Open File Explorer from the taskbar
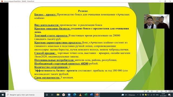This screenshot has width=173, height=97. tap(58, 95)
